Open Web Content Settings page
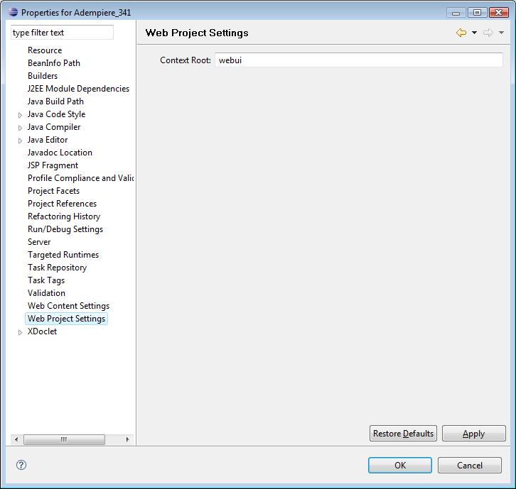This screenshot has height=489, width=516. 68,306
